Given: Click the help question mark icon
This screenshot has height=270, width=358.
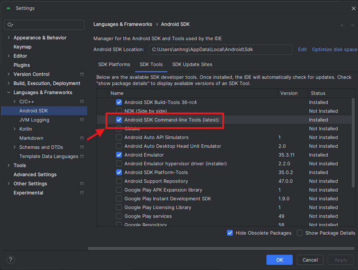Looking at the screenshot, I should [x=11, y=260].
